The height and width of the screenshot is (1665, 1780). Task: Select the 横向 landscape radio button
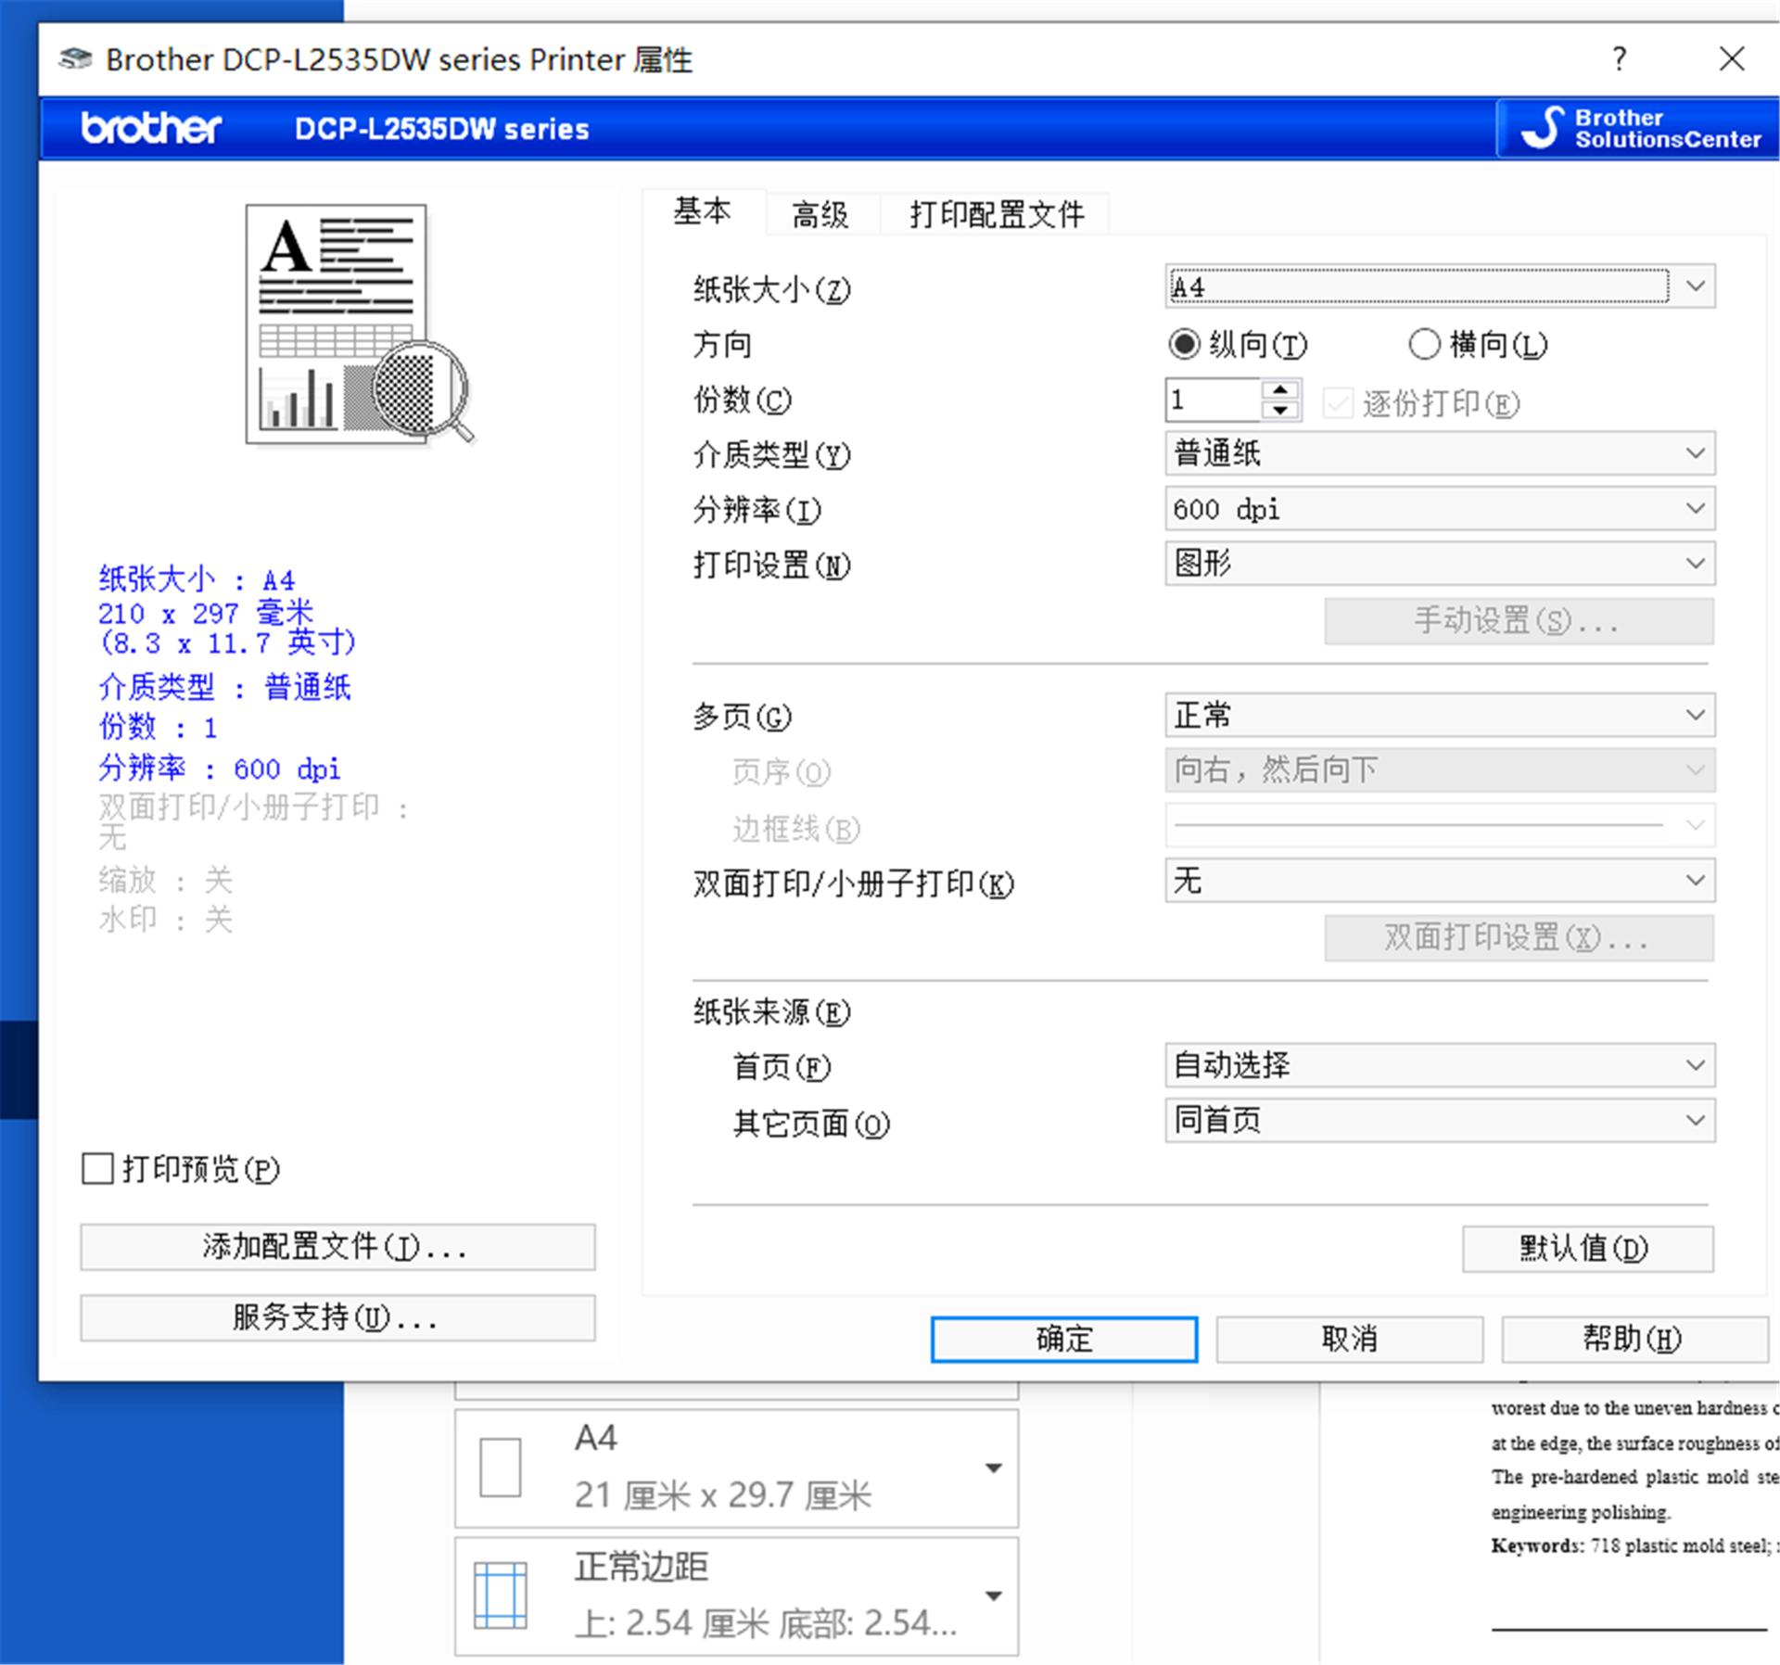[1425, 344]
